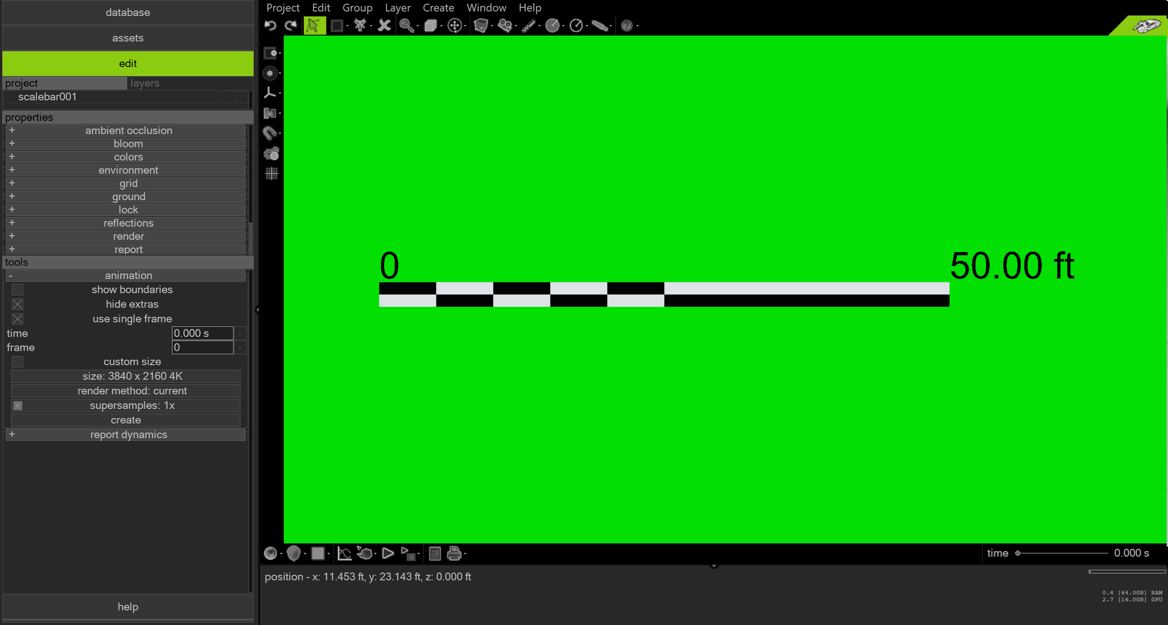Enable the show boundaries checkbox
The image size is (1168, 625).
[x=18, y=290]
